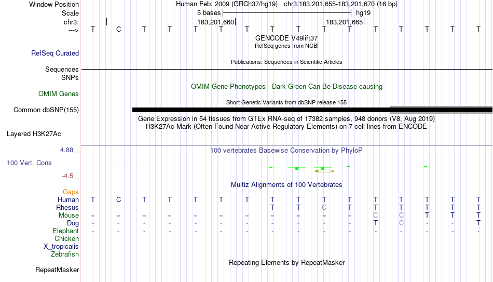This screenshot has height=282, width=493.
Task: Click the C base in the reference sequence row
Action: coord(118,29)
